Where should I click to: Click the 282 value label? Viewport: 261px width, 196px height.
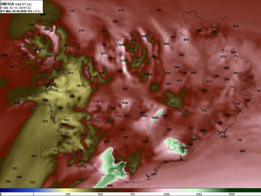(x=21, y=101)
